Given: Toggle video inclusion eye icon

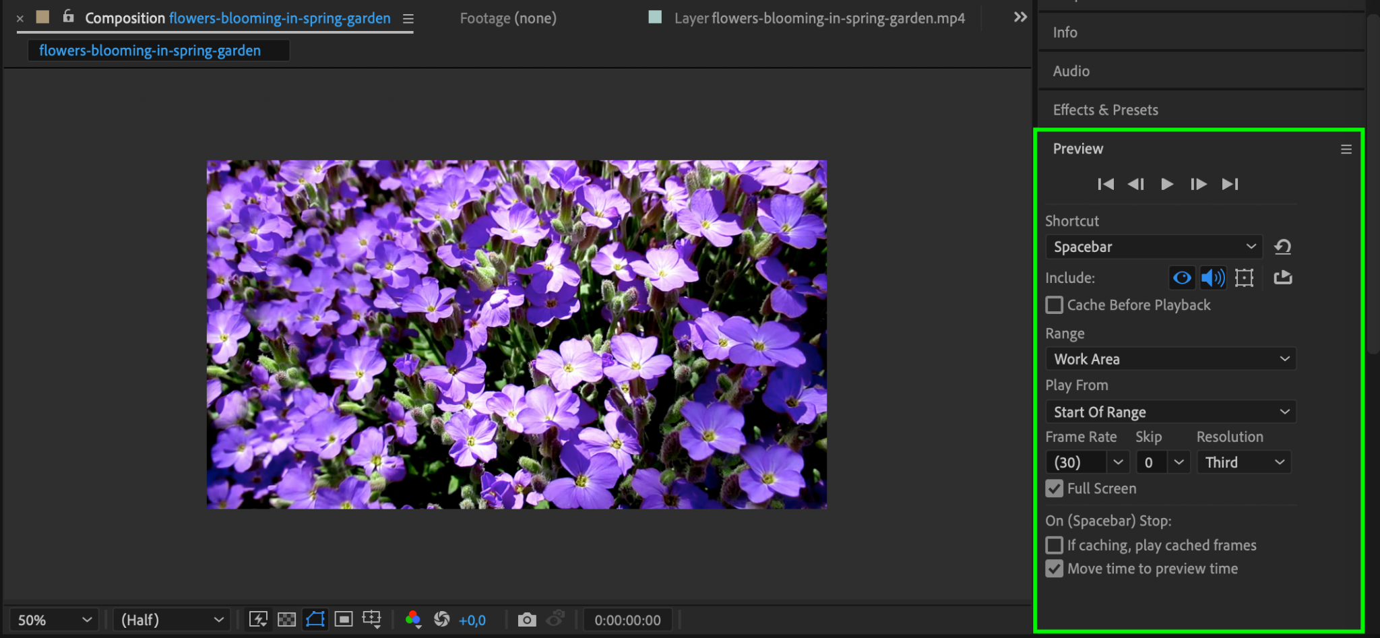Looking at the screenshot, I should click(1181, 278).
